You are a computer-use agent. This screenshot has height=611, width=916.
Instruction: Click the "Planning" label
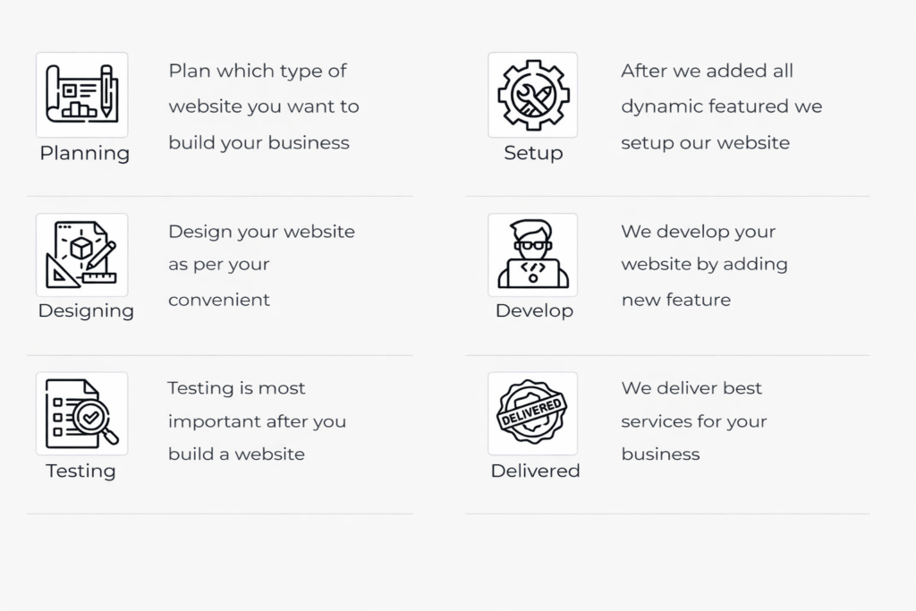tap(85, 153)
